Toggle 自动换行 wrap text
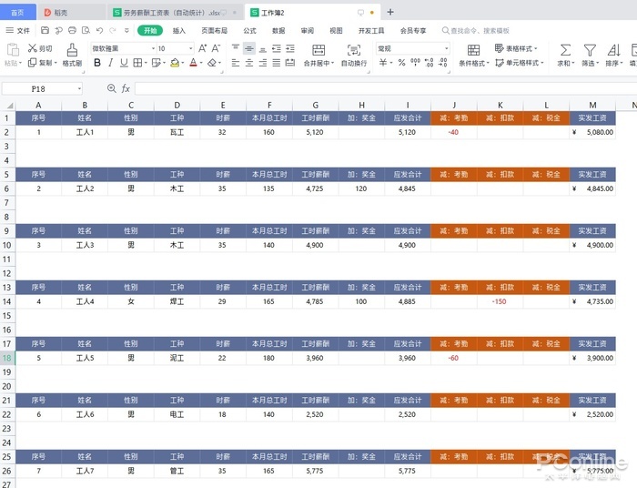 coord(354,55)
